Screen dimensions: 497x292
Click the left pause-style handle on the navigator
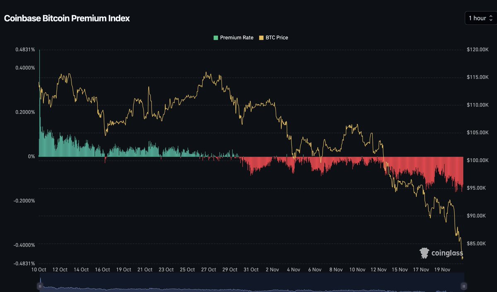point(40,285)
